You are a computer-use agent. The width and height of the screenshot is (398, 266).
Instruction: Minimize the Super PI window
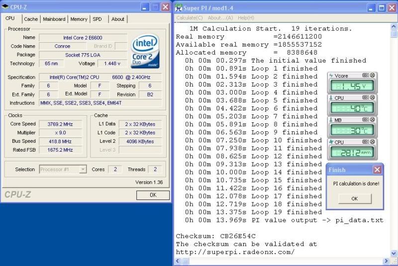371,8
